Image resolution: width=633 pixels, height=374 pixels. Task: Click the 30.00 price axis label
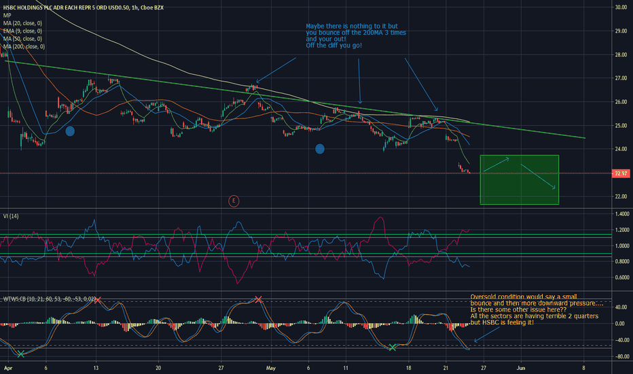pos(621,7)
